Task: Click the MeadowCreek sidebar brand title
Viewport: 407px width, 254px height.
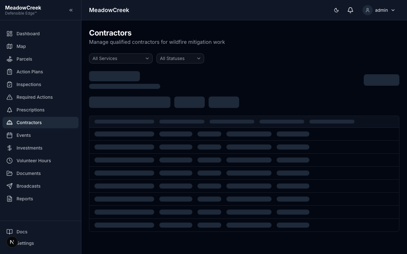Action: [23, 8]
